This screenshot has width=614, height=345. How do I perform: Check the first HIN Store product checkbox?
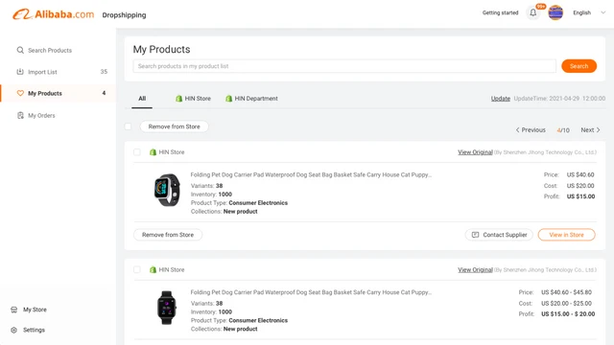(137, 152)
